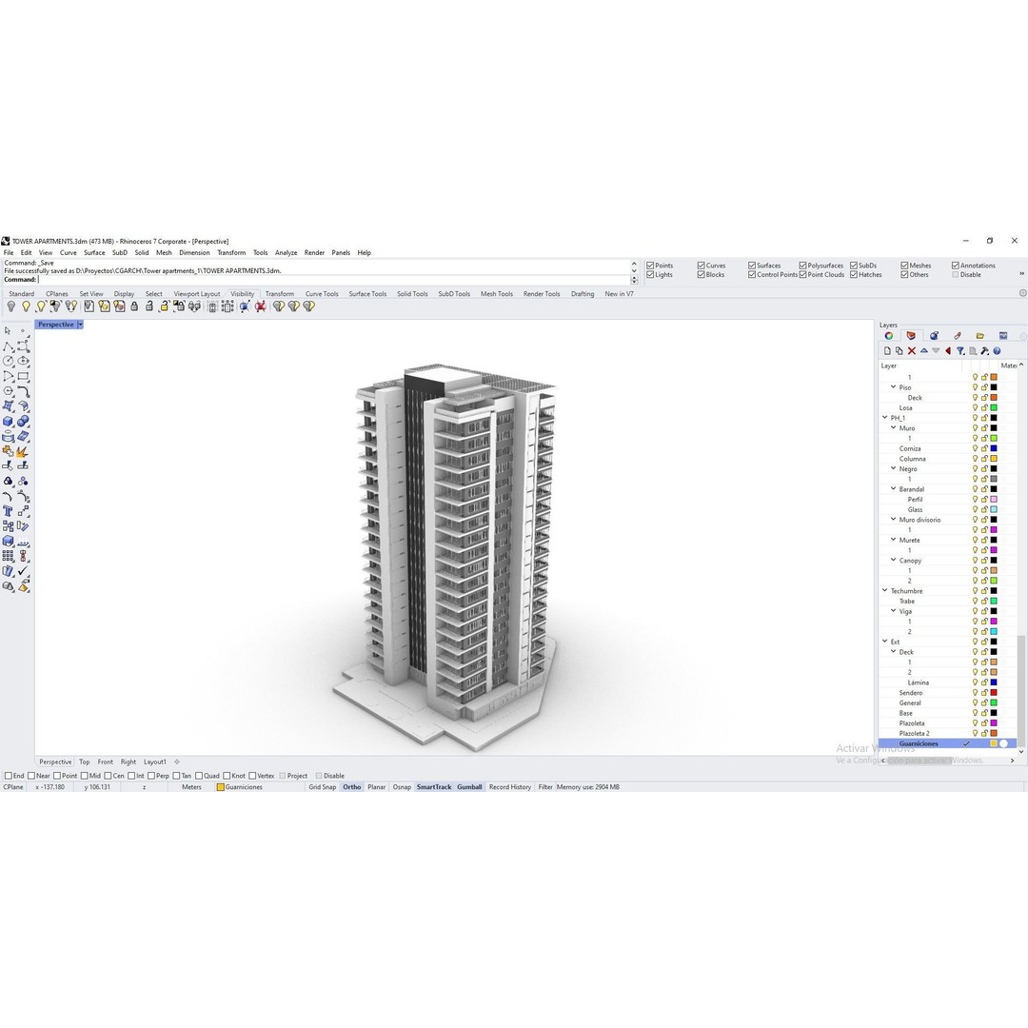Collapse the PH_1 layer group
Image resolution: width=1028 pixels, height=1028 pixels.
tap(884, 418)
